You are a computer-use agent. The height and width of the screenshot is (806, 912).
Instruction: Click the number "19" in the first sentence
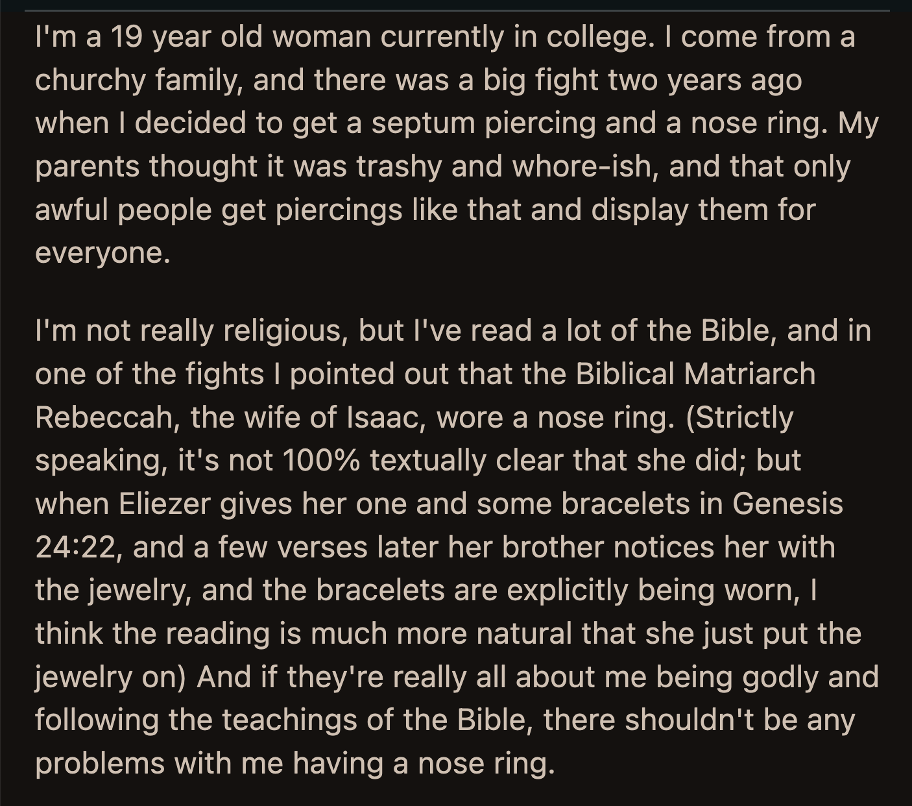127,37
